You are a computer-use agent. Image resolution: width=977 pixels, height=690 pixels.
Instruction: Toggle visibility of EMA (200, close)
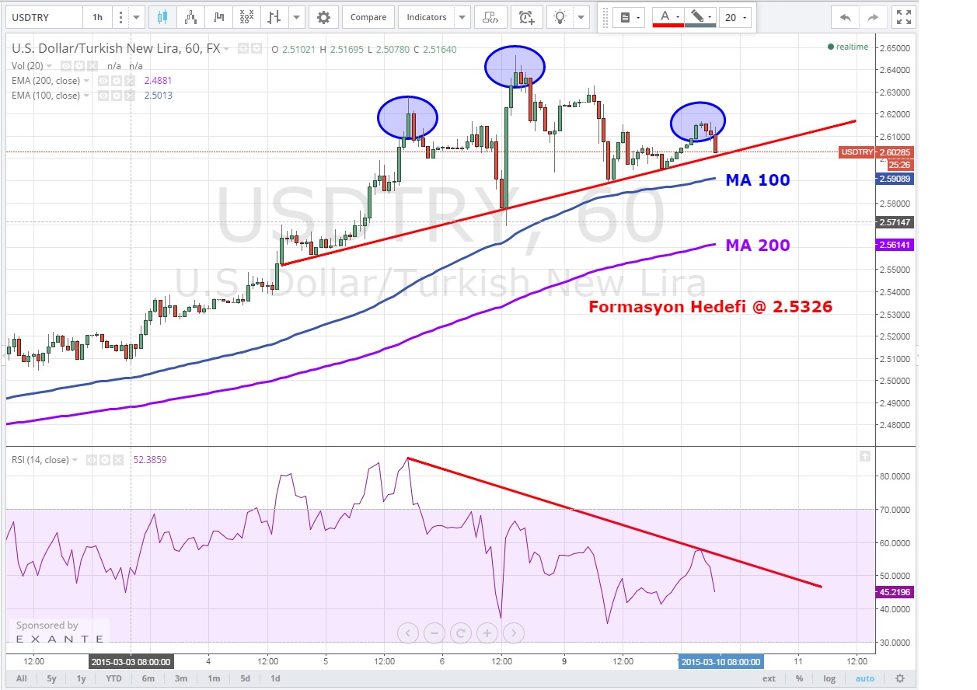[x=67, y=81]
